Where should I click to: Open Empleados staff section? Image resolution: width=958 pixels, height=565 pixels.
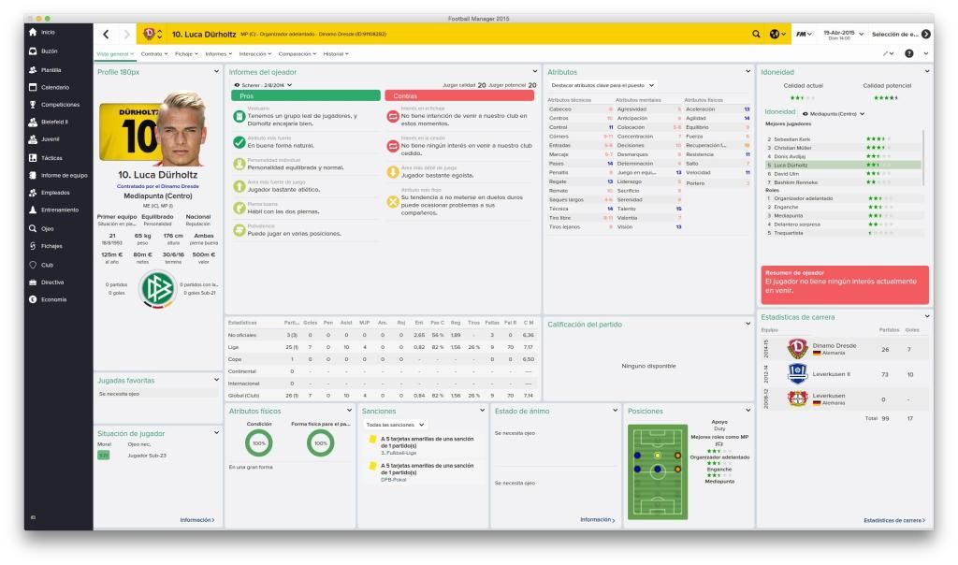click(55, 193)
